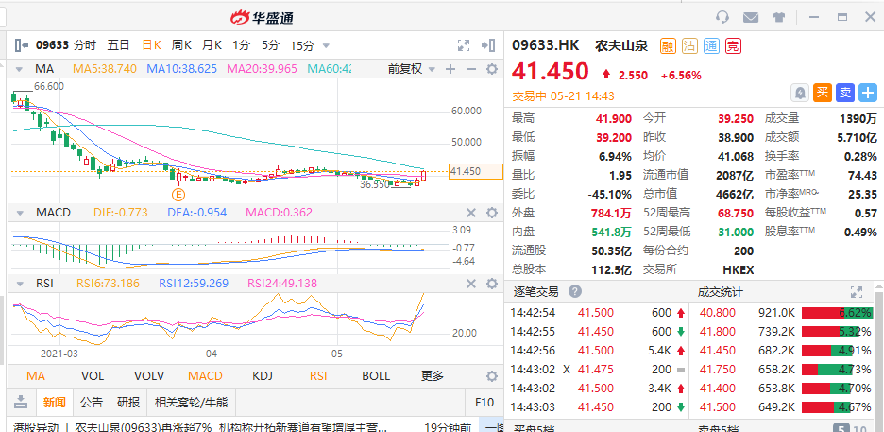
Task: Open customer service headset icon
Action: click(x=722, y=17)
